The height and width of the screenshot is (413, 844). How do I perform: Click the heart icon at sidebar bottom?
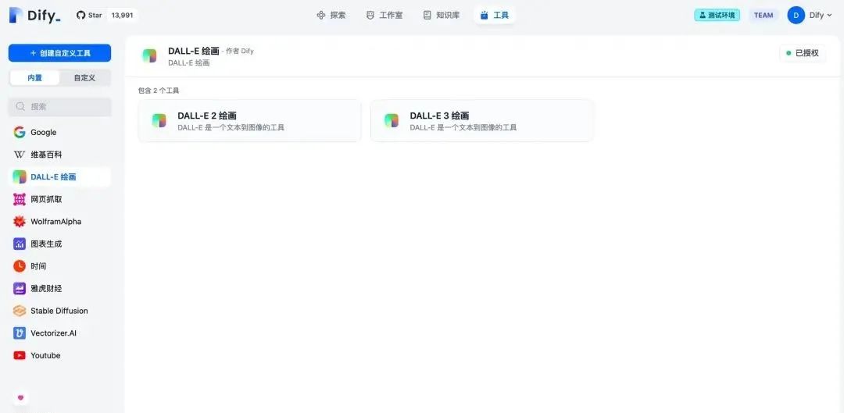click(x=21, y=398)
